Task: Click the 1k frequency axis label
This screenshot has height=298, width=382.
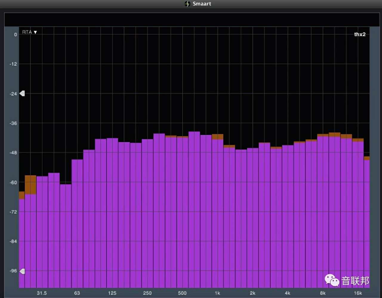Action: (x=217, y=293)
